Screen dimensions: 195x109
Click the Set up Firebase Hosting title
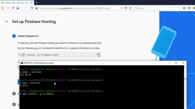tap(34, 21)
